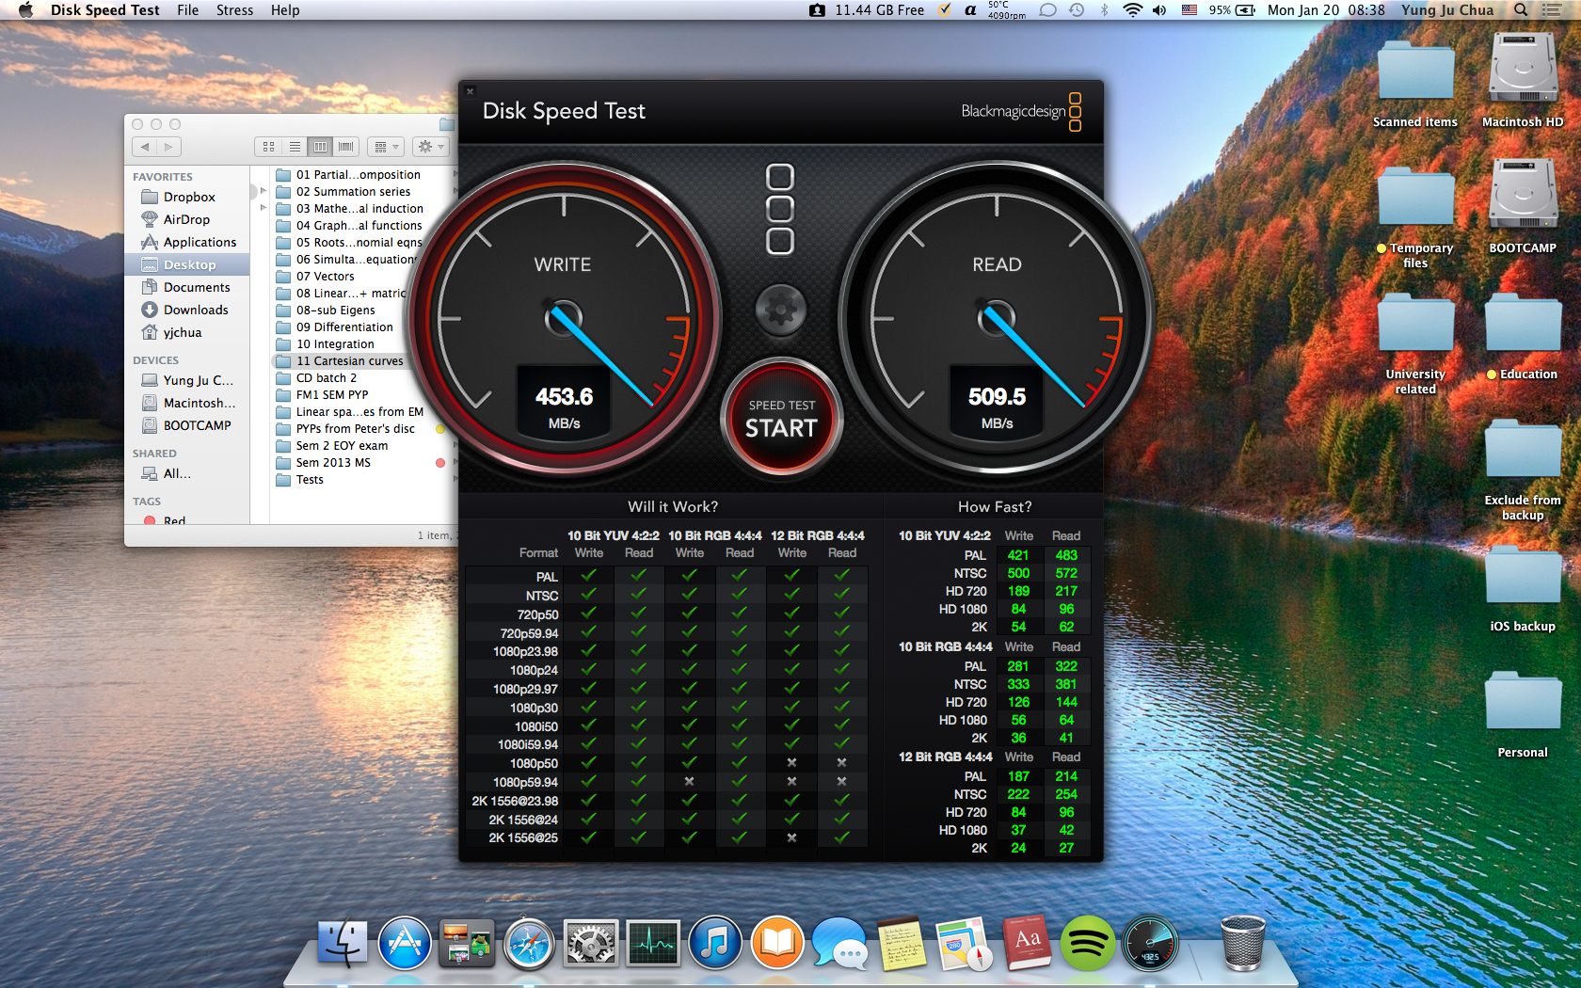Screen dimensions: 1581x988
Task: Select BOOTCAMP drive on desktop
Action: (1523, 206)
